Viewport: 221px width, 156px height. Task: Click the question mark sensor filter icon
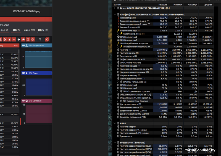coord(33,40)
